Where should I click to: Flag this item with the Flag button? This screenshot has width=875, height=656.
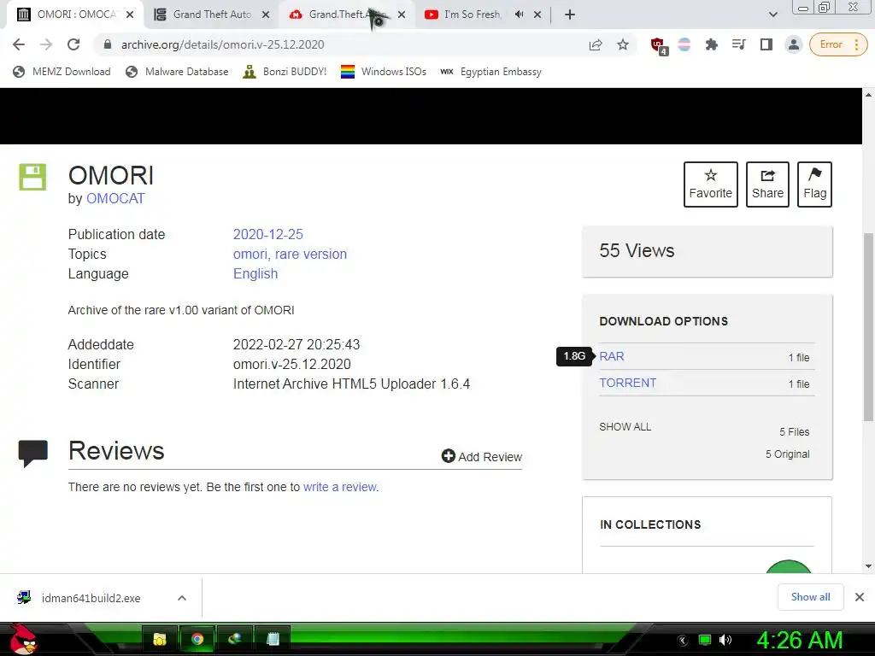click(814, 184)
